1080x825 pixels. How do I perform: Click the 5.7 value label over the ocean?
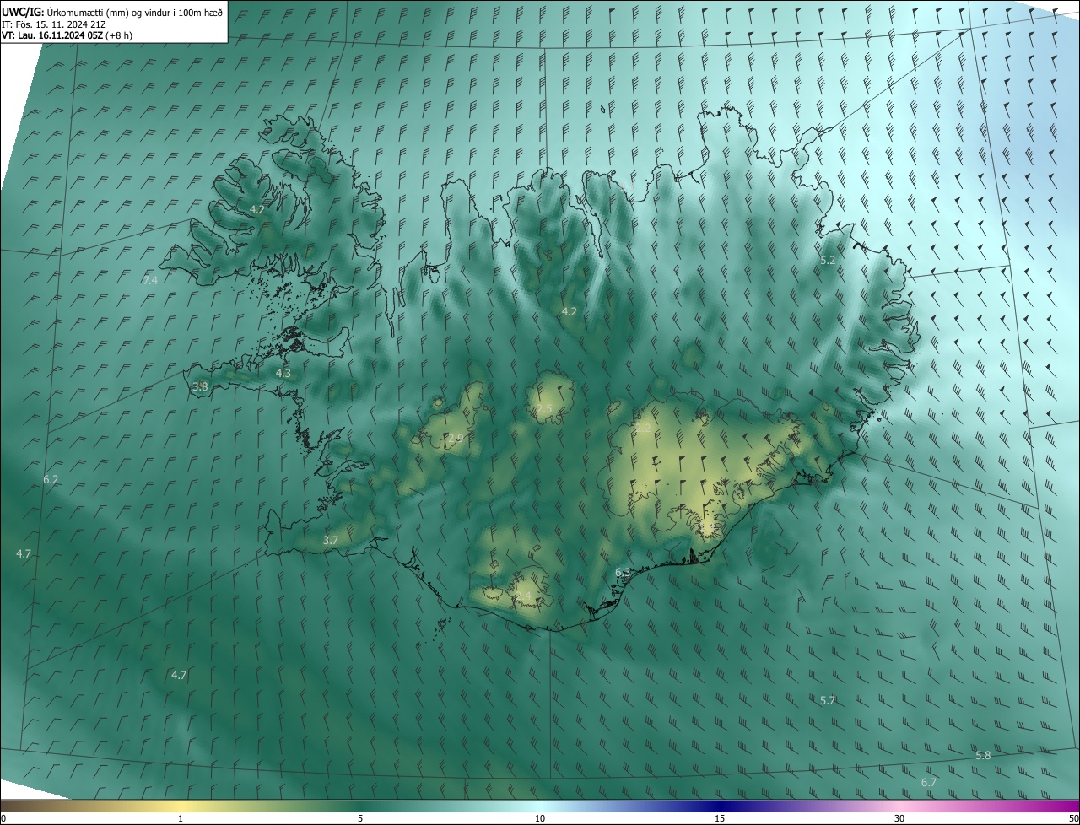coord(828,700)
